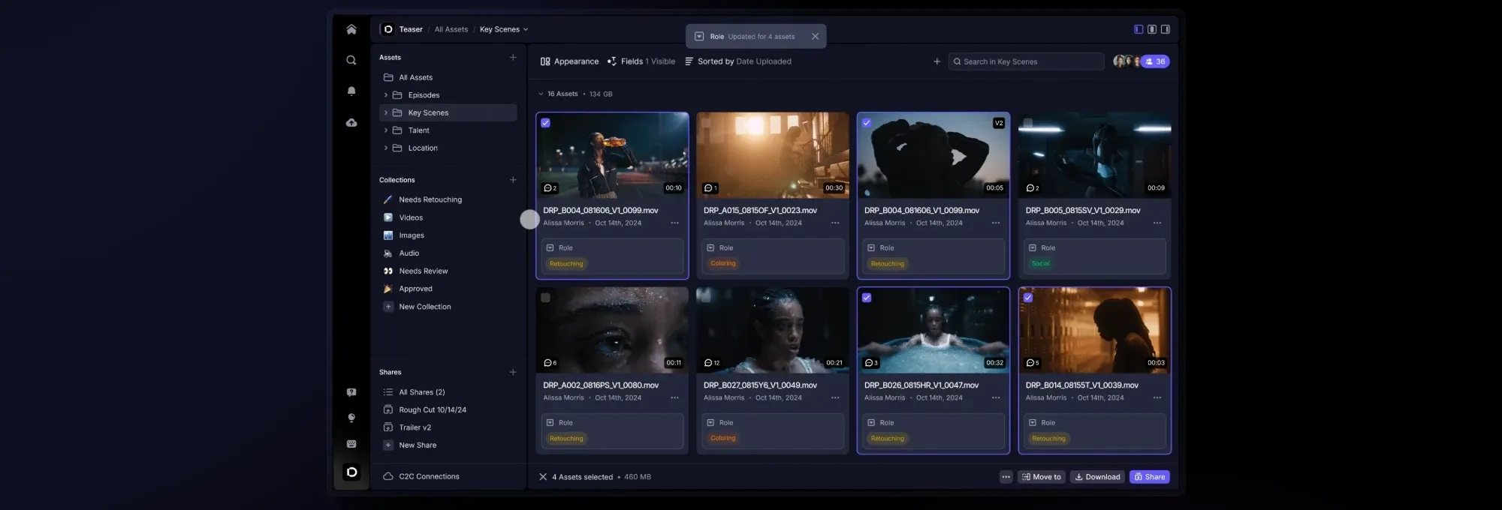This screenshot has width=1502, height=510.
Task: Click the plus icon beside search field
Action: pos(936,61)
